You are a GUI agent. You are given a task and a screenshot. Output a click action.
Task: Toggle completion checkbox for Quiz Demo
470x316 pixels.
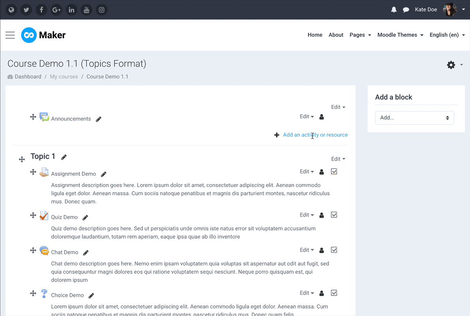click(334, 215)
